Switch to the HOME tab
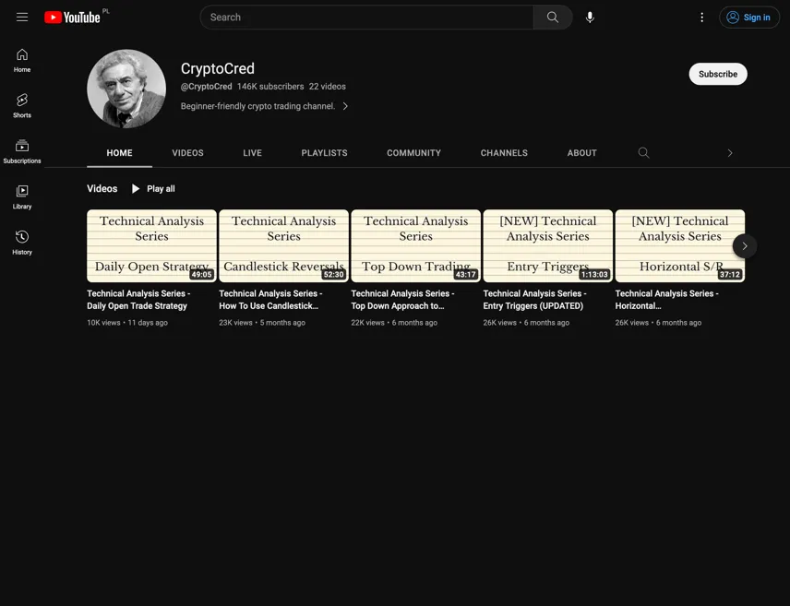Screen dimensions: 790x606 (119, 152)
